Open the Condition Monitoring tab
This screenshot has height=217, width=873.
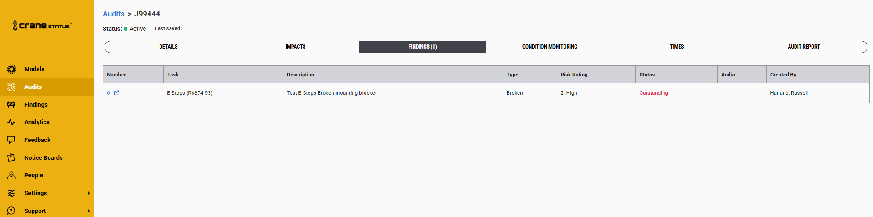550,47
